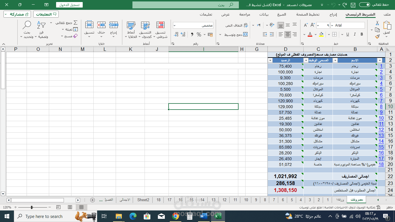Add a new sheet with plus button
The width and height of the screenshot is (395, 222).
tap(93, 200)
